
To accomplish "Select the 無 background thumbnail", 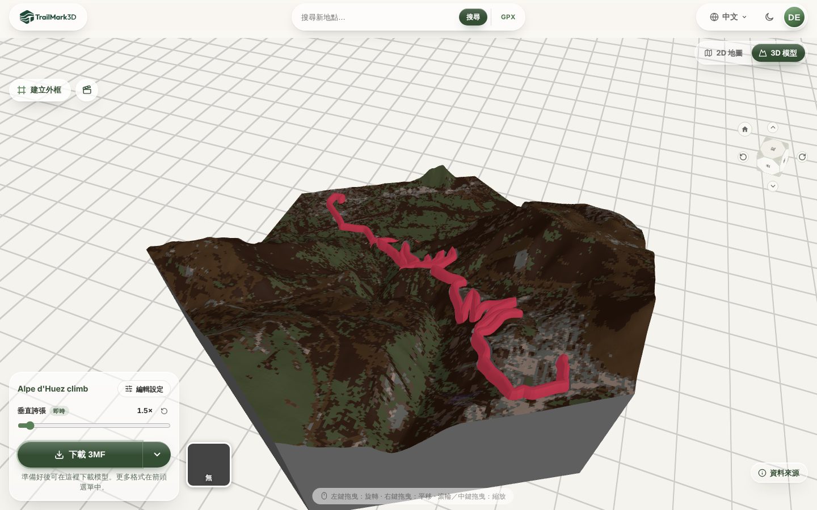I will point(209,465).
